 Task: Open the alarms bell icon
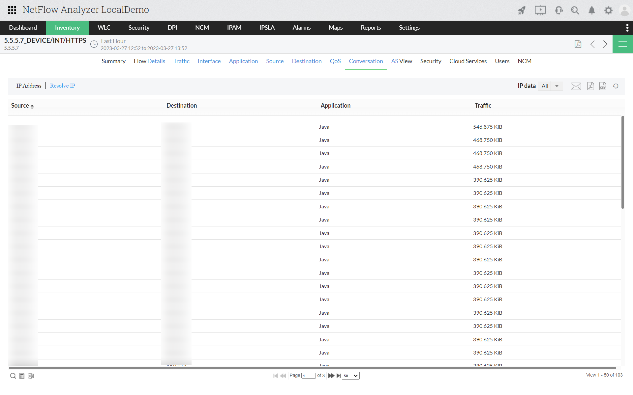pos(592,11)
